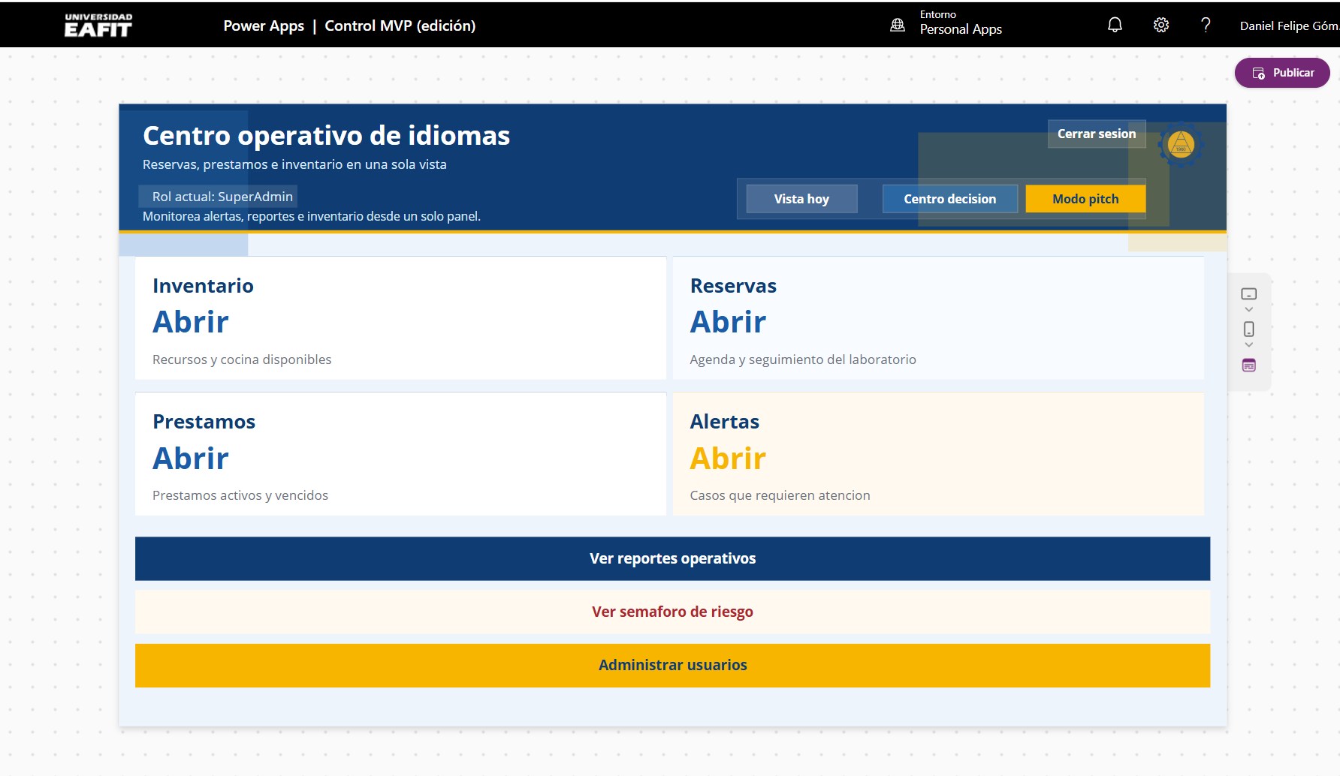The height and width of the screenshot is (776, 1340).
Task: Open the Daniel Felipe Góm user account
Action: coord(1289,26)
